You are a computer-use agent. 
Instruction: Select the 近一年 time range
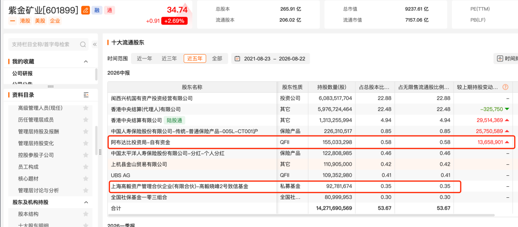(144, 59)
